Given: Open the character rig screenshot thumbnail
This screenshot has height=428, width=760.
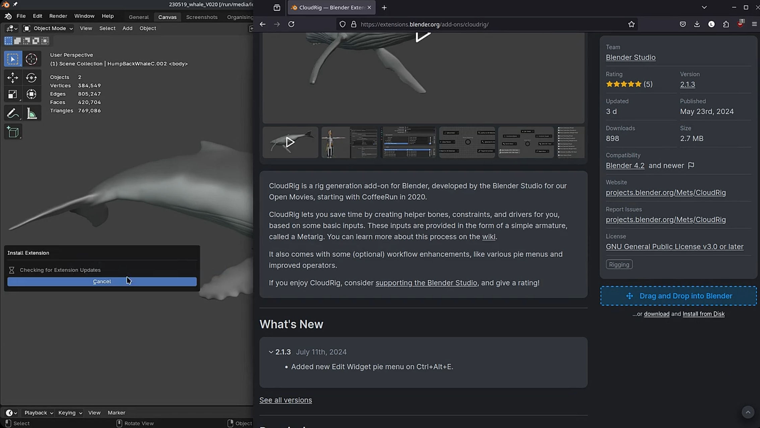Looking at the screenshot, I should pos(349,142).
